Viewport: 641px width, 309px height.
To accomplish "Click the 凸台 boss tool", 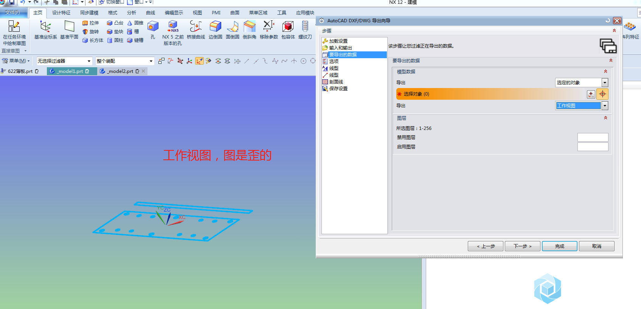I will 115,23.
